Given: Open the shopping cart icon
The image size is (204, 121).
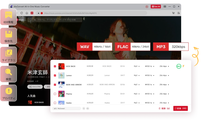Looking at the screenshot, I should coord(173,13).
